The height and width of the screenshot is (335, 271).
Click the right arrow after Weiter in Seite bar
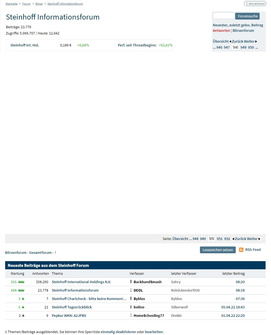click(259, 239)
